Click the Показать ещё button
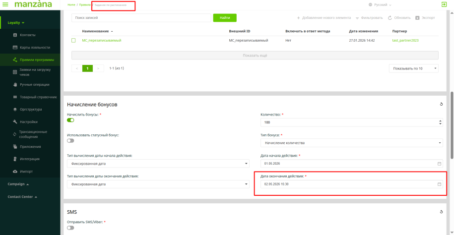The height and width of the screenshot is (235, 454). click(x=255, y=55)
